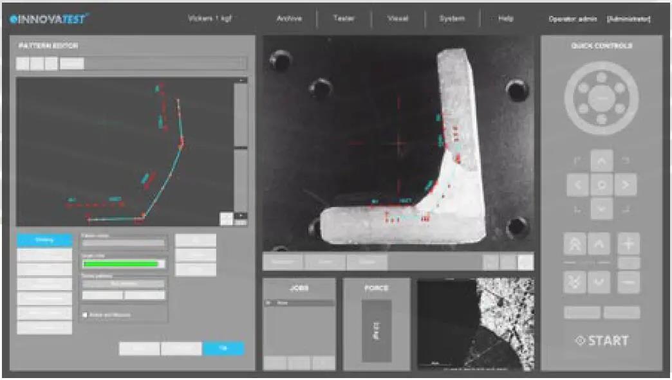Click the minus zoom button in Quick Controls
This screenshot has height=380, width=672.
pyautogui.click(x=628, y=282)
